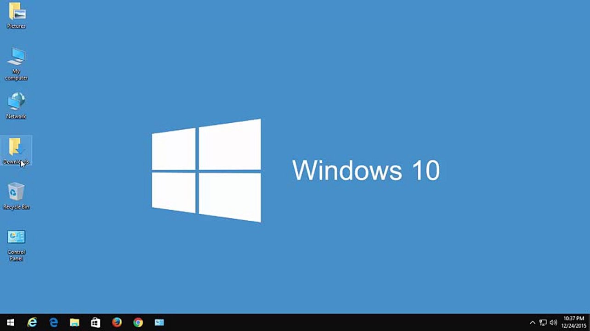Launch Google Chrome from the taskbar
The image size is (590, 331).
click(x=138, y=322)
